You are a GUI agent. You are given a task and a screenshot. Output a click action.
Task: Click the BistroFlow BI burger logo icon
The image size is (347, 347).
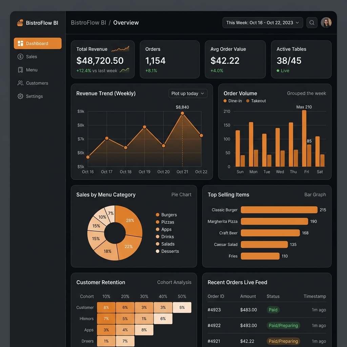point(20,23)
